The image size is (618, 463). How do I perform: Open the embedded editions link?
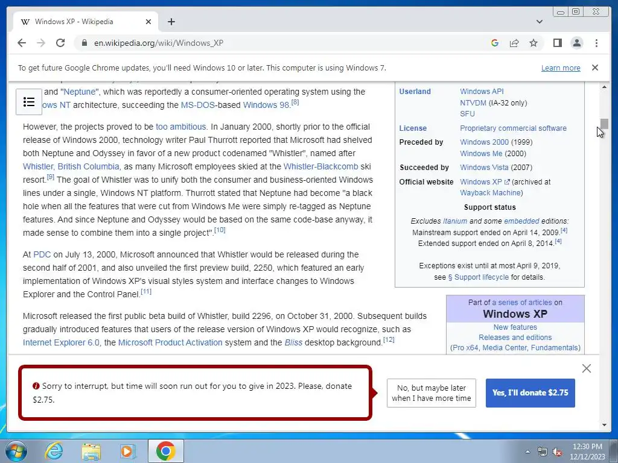[x=521, y=221]
